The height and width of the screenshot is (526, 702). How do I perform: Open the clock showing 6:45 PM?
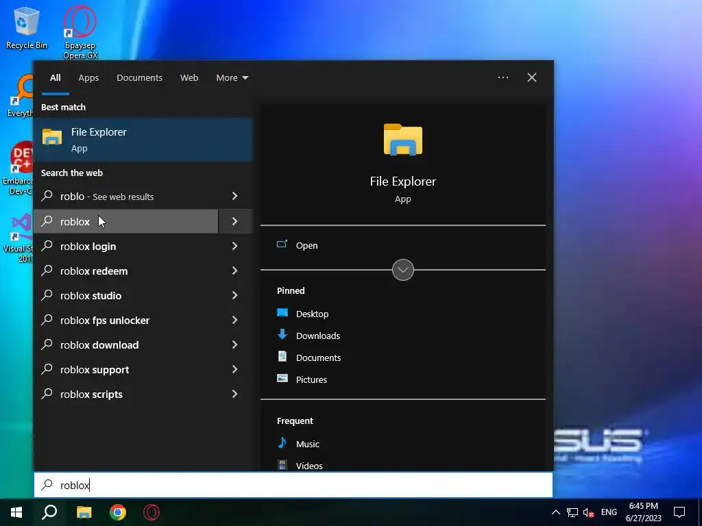pos(643,512)
